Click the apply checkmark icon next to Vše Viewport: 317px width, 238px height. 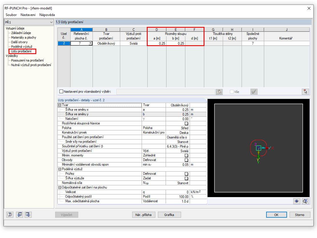(x=254, y=92)
